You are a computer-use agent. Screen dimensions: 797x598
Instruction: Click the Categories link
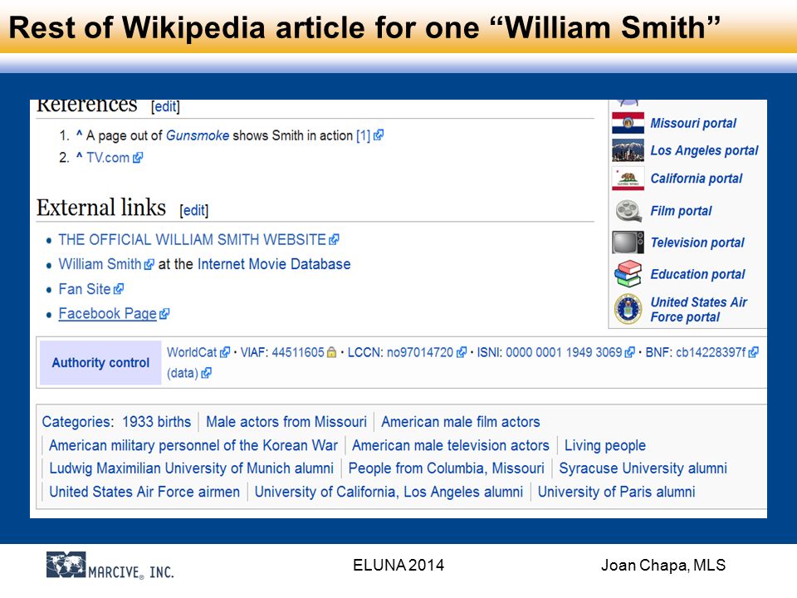click(76, 422)
